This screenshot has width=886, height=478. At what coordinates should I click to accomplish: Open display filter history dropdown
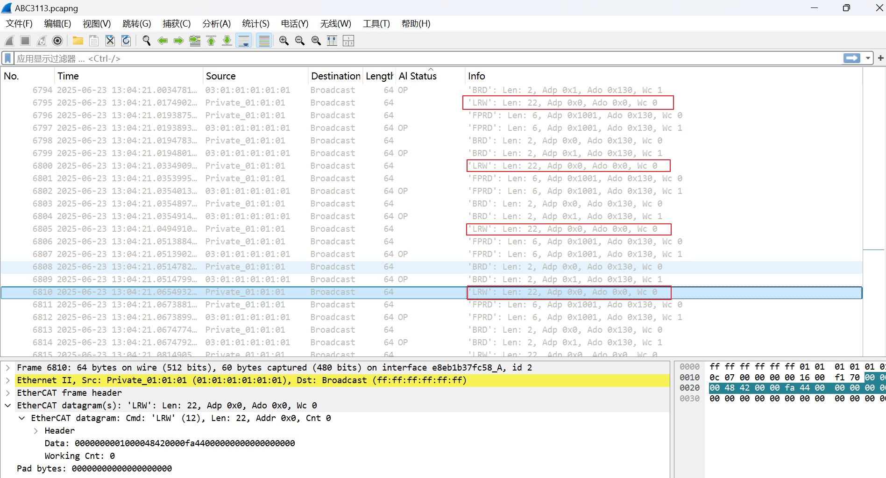tap(868, 58)
